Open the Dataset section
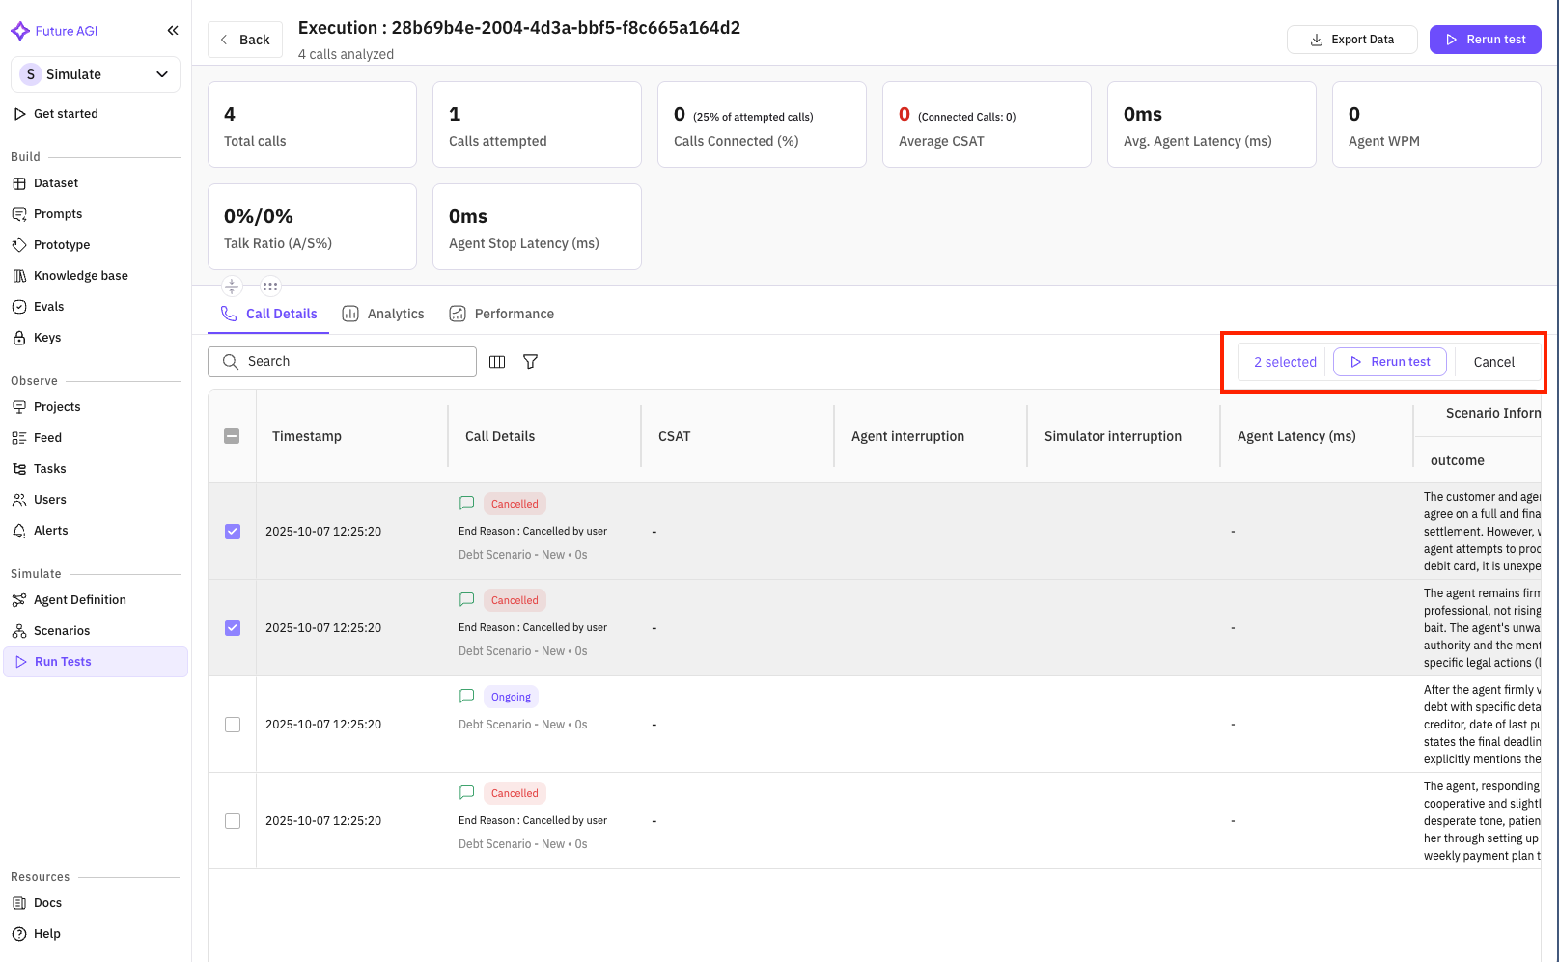The height and width of the screenshot is (962, 1559). click(x=56, y=183)
